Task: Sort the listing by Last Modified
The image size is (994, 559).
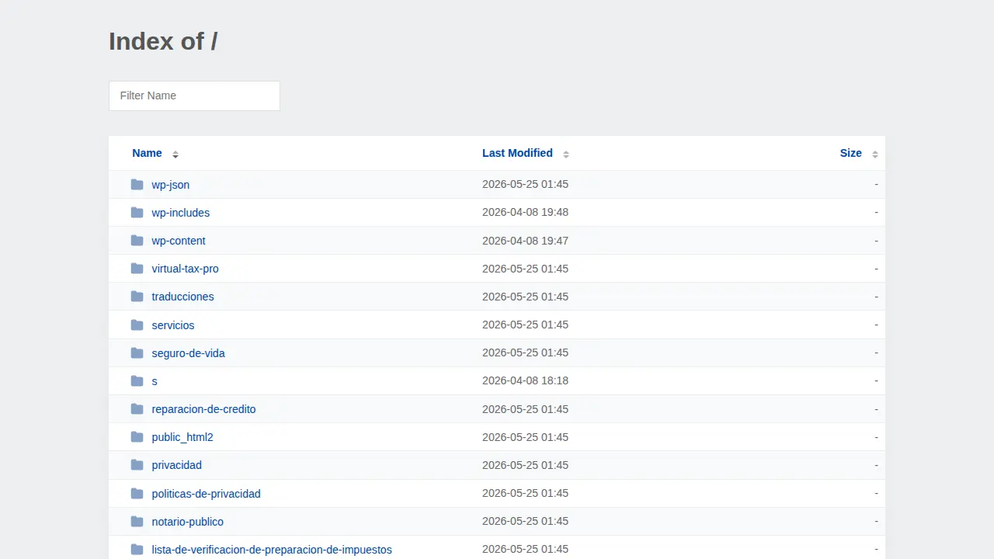Action: pyautogui.click(x=517, y=153)
